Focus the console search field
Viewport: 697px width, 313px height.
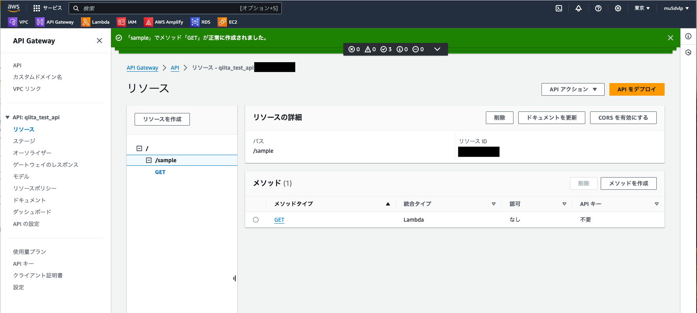(175, 8)
